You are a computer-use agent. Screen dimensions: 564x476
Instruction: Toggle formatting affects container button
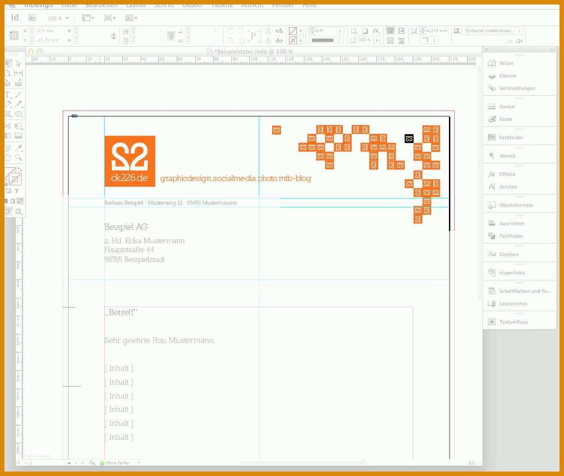click(8, 191)
